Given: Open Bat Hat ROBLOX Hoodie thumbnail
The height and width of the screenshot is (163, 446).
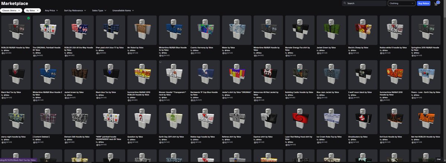Looking at the screenshot, I should (x=426, y=120).
